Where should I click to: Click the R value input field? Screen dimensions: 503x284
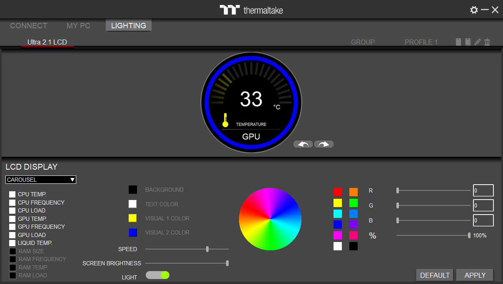pos(483,190)
